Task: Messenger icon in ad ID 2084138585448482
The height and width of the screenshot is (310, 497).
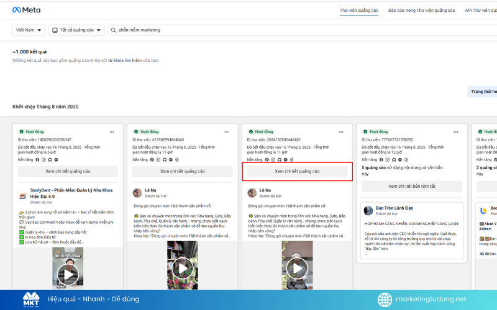Action: click(286, 160)
